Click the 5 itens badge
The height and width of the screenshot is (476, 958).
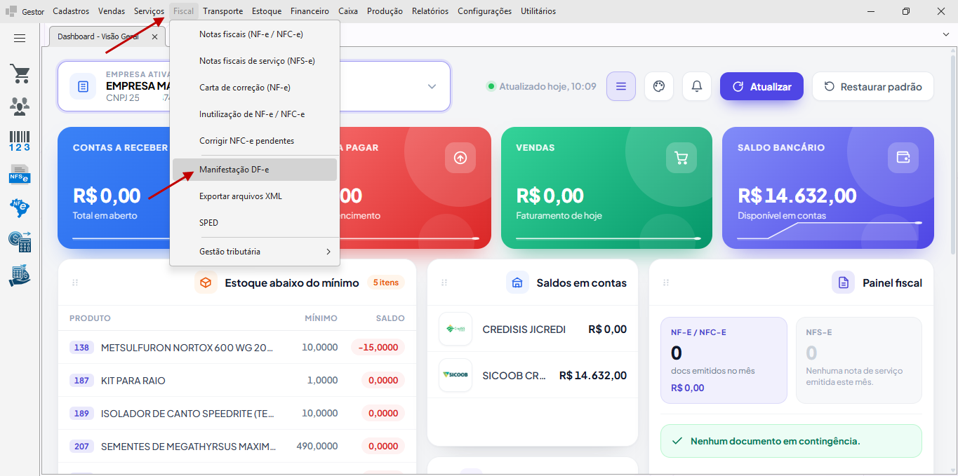386,283
